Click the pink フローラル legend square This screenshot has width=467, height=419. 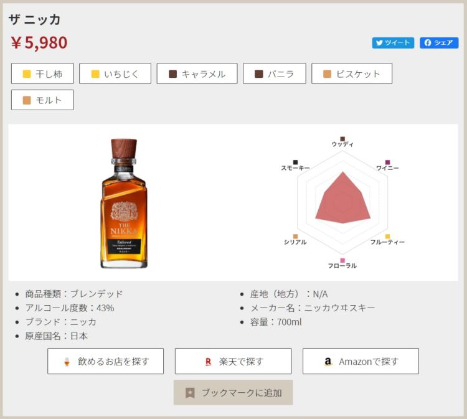342,261
